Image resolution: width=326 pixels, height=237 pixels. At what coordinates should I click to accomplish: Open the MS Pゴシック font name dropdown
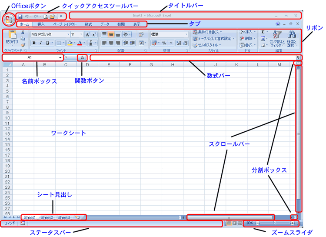coord(68,34)
